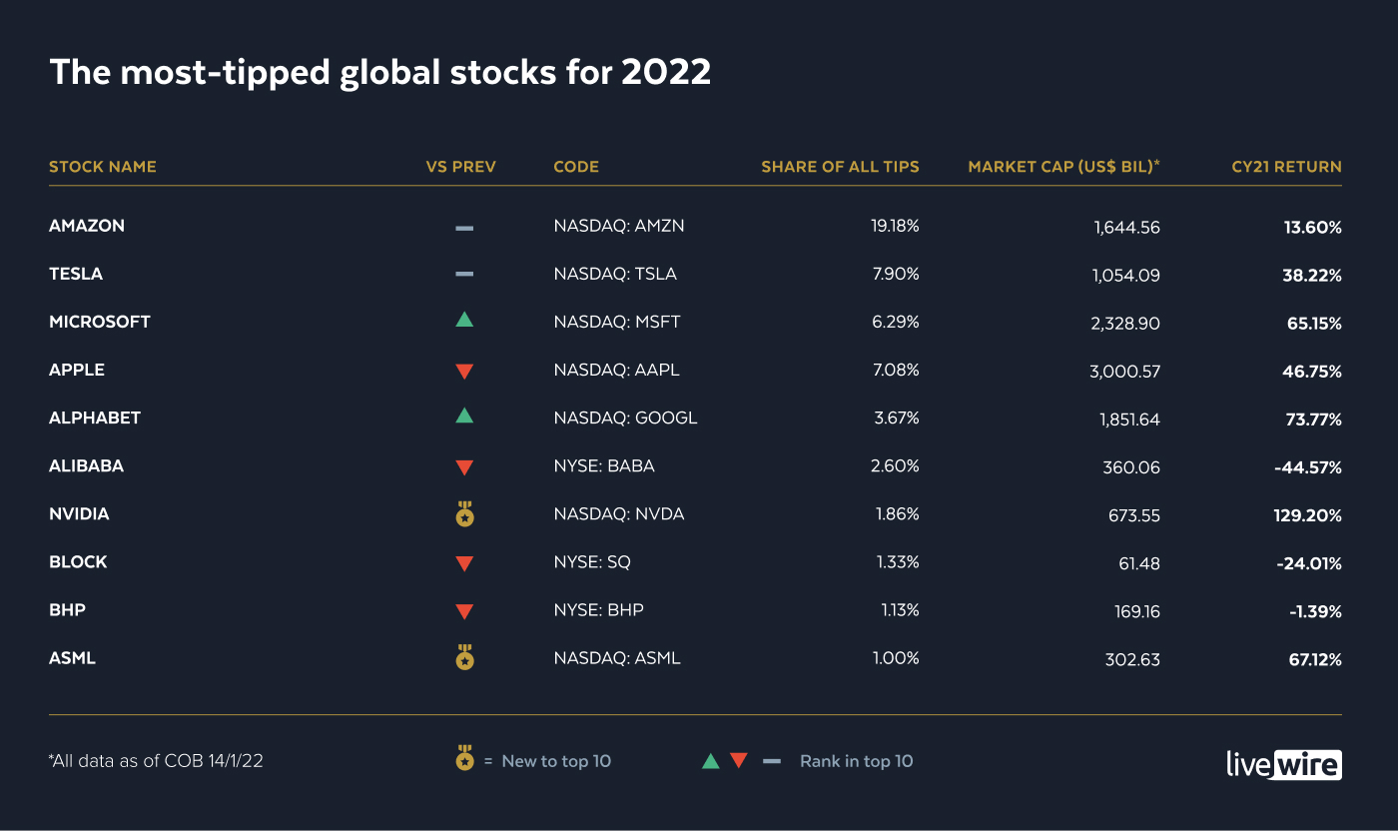Click the red down arrow beside BHP
Screen dimensions: 1398x831
click(464, 611)
